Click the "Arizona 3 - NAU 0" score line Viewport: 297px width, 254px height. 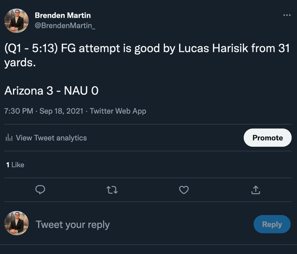pos(54,91)
